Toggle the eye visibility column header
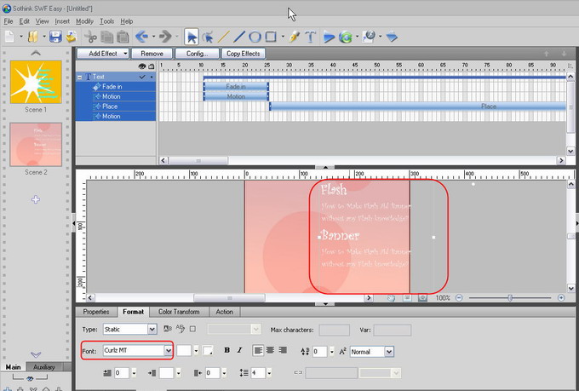This screenshot has height=391, width=579. pos(142,66)
